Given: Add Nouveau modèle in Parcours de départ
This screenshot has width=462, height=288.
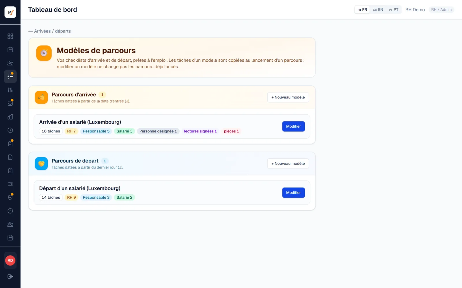Looking at the screenshot, I should pos(288,164).
